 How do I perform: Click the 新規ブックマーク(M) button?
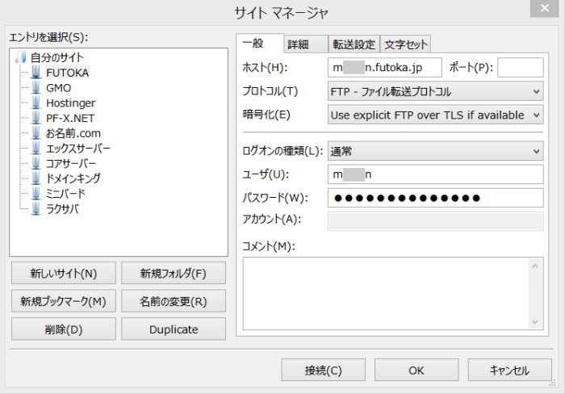64,301
